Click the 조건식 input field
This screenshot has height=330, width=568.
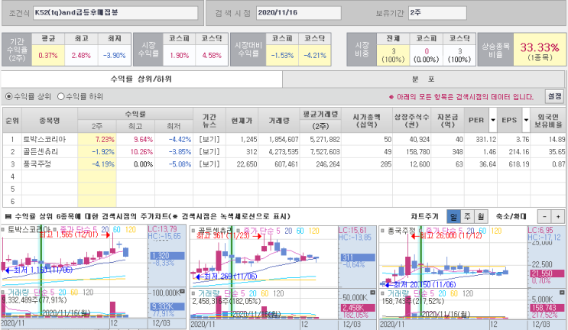[x=115, y=13]
